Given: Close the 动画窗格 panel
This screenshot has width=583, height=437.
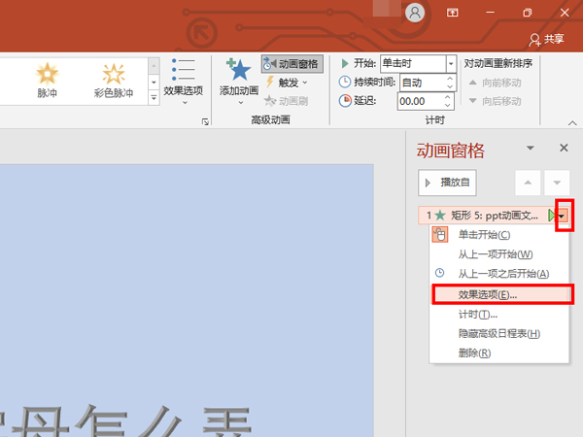Looking at the screenshot, I should (564, 148).
